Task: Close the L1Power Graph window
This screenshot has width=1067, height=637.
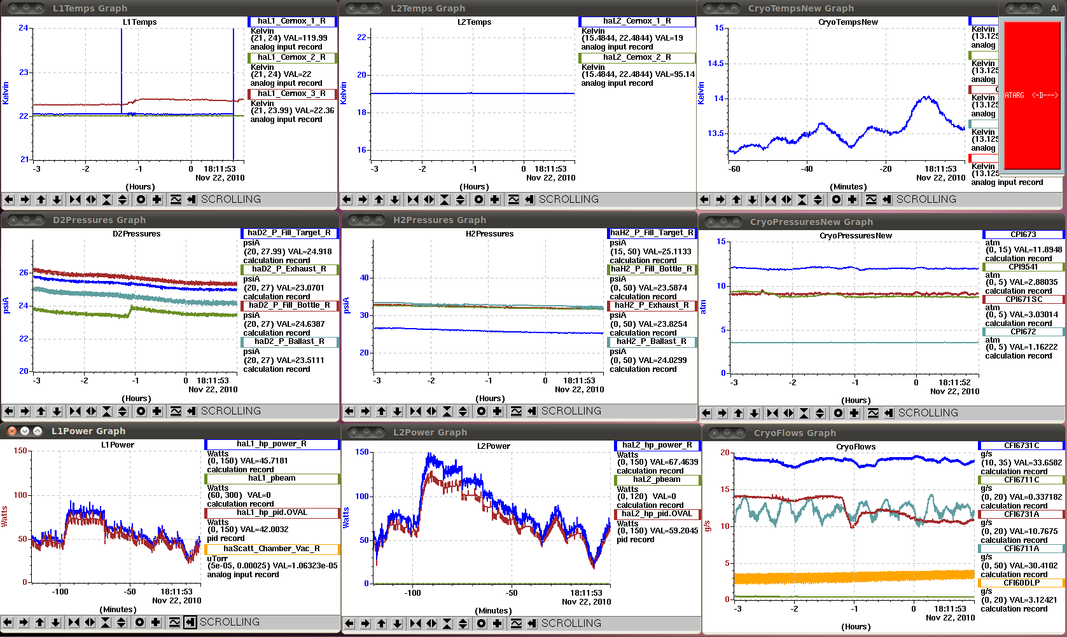Action: pos(12,431)
